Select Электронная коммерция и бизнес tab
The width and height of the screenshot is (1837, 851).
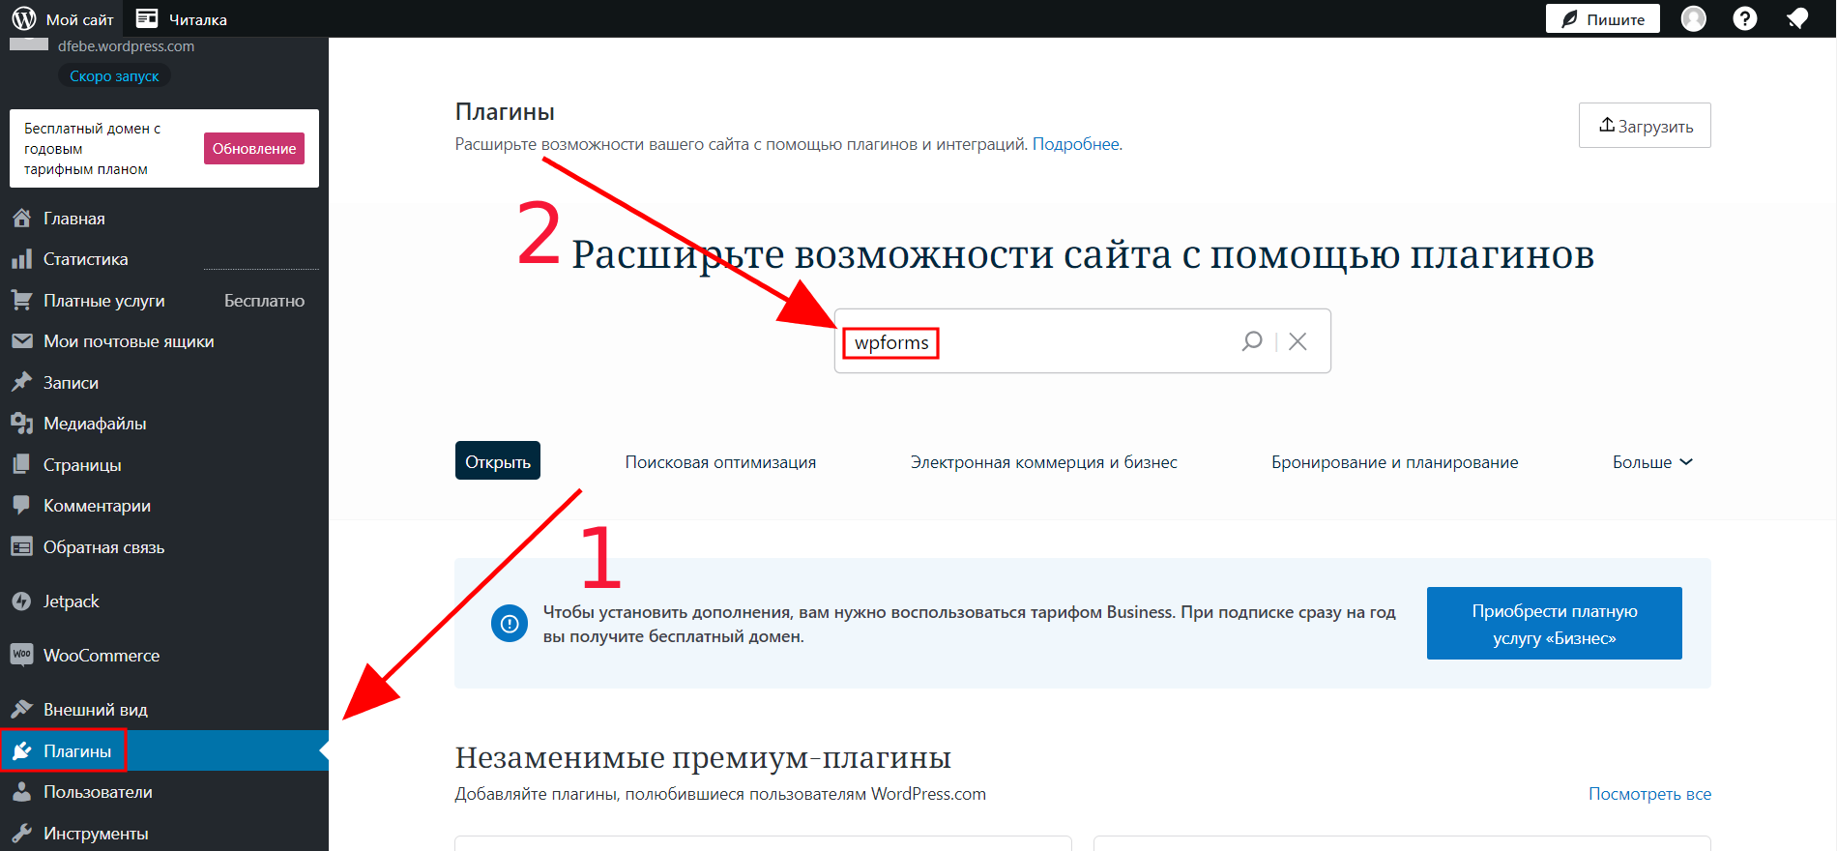(x=1044, y=462)
